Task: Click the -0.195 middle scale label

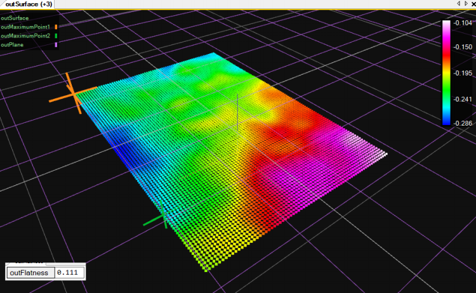Action: pyautogui.click(x=461, y=73)
